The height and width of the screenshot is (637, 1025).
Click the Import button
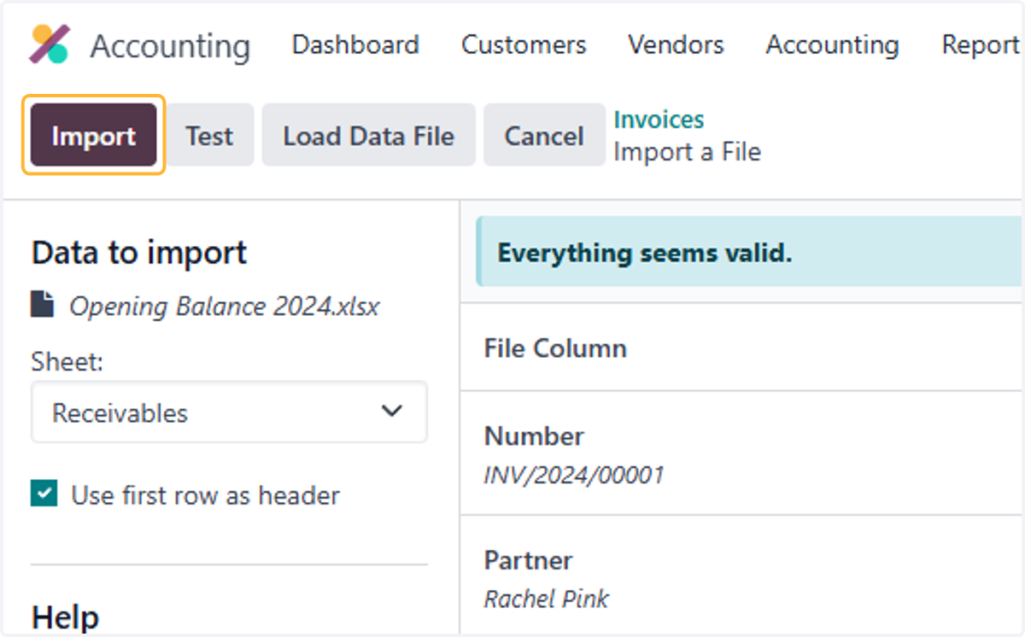click(x=94, y=136)
